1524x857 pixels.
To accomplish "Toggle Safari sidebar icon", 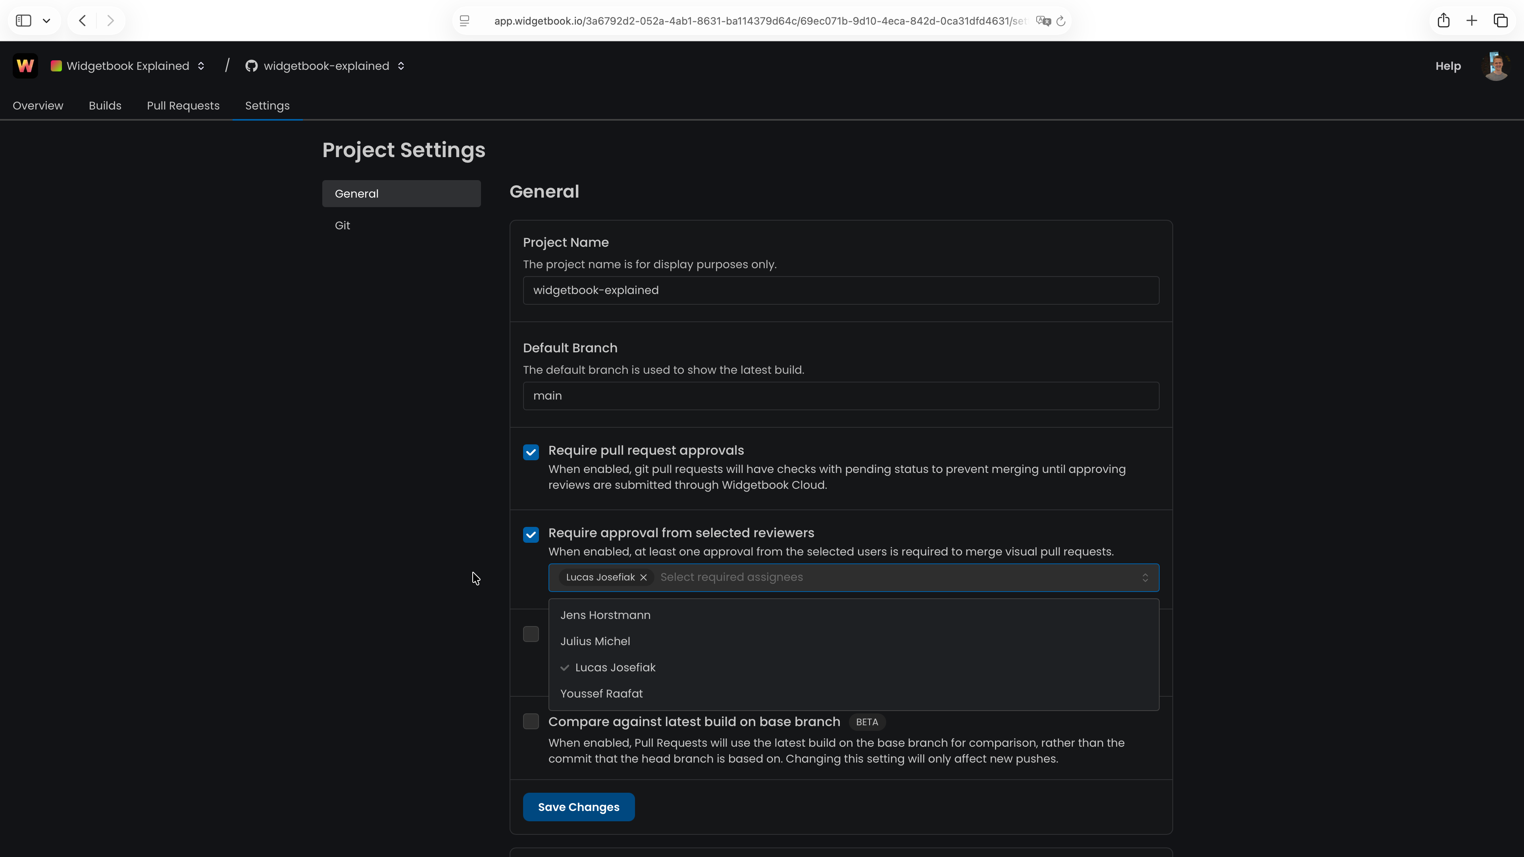I will pos(24,21).
